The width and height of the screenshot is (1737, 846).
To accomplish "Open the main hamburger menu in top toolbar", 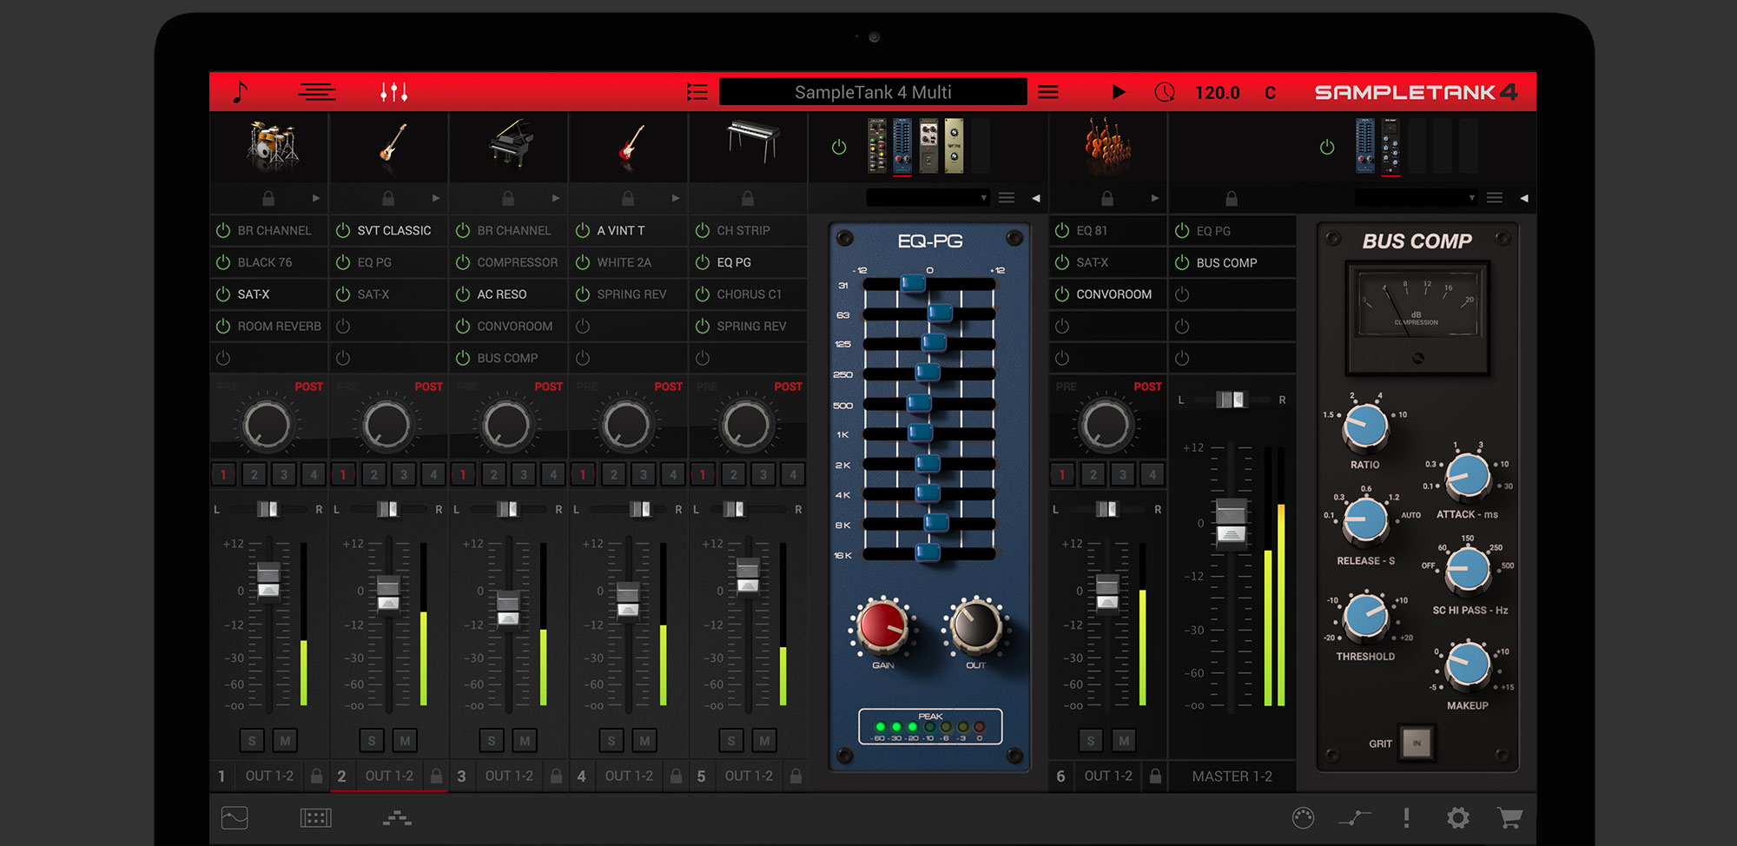I will pos(317,90).
